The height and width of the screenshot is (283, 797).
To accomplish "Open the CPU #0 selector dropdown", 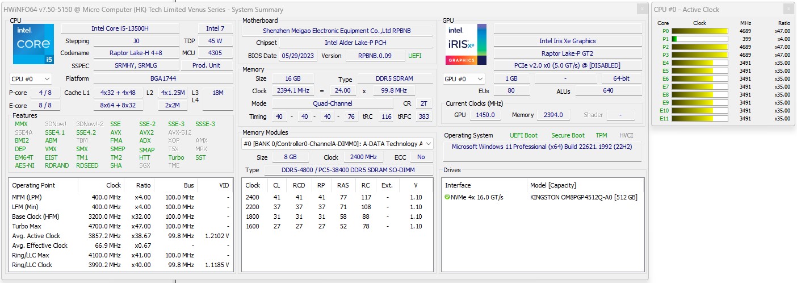I will [x=31, y=79].
